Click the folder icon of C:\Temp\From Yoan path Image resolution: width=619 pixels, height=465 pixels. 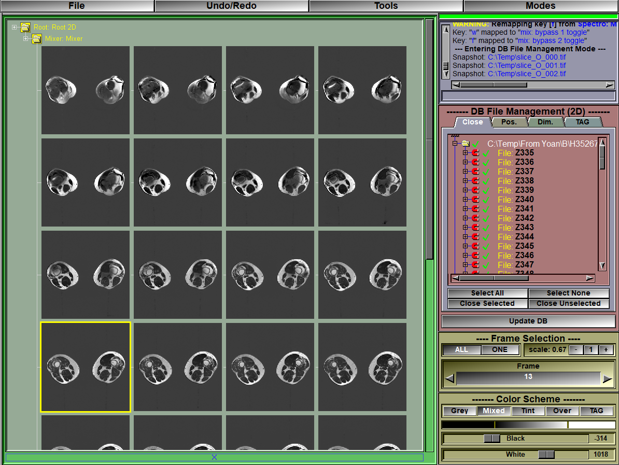tap(466, 144)
